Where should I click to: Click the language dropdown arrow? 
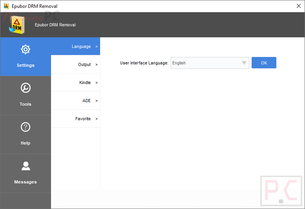(244, 63)
